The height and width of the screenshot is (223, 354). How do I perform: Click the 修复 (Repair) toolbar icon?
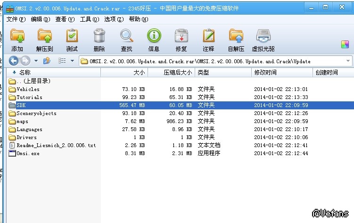181,36
